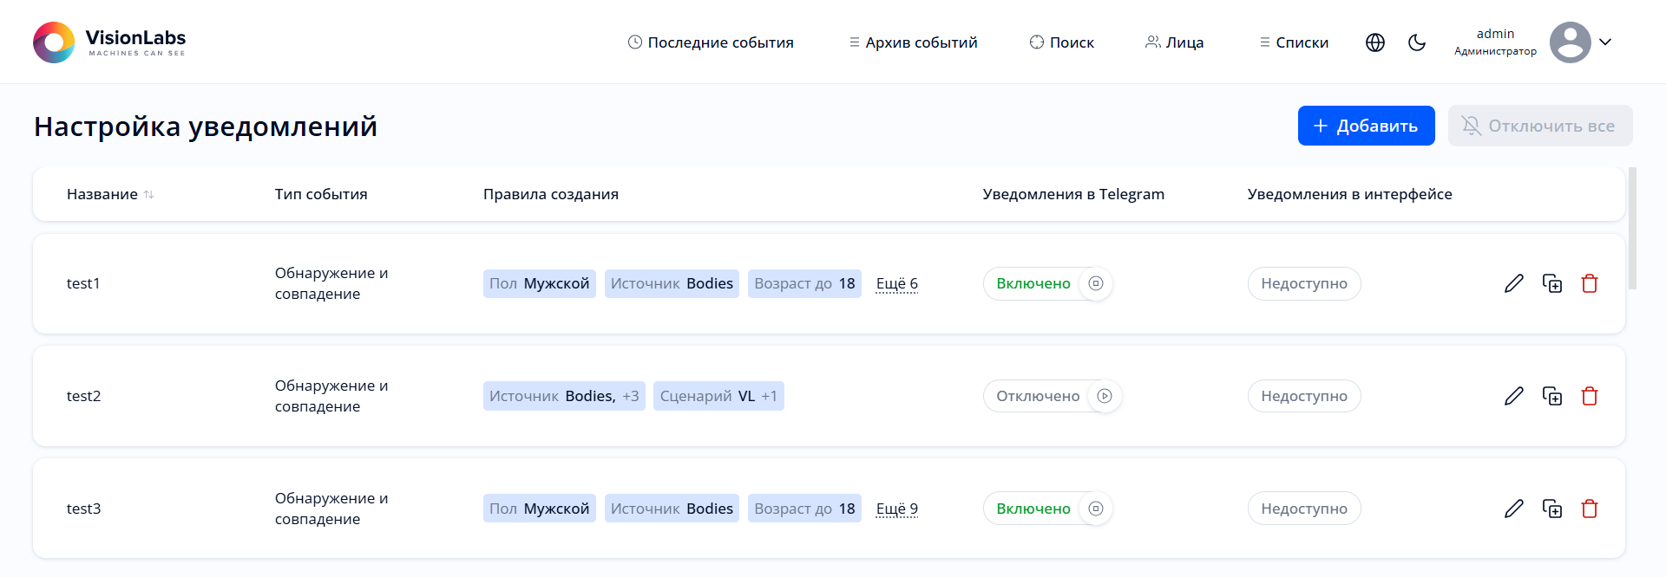Enable Telegram notifications for test2
The width and height of the screenshot is (1666, 577).
1105,396
